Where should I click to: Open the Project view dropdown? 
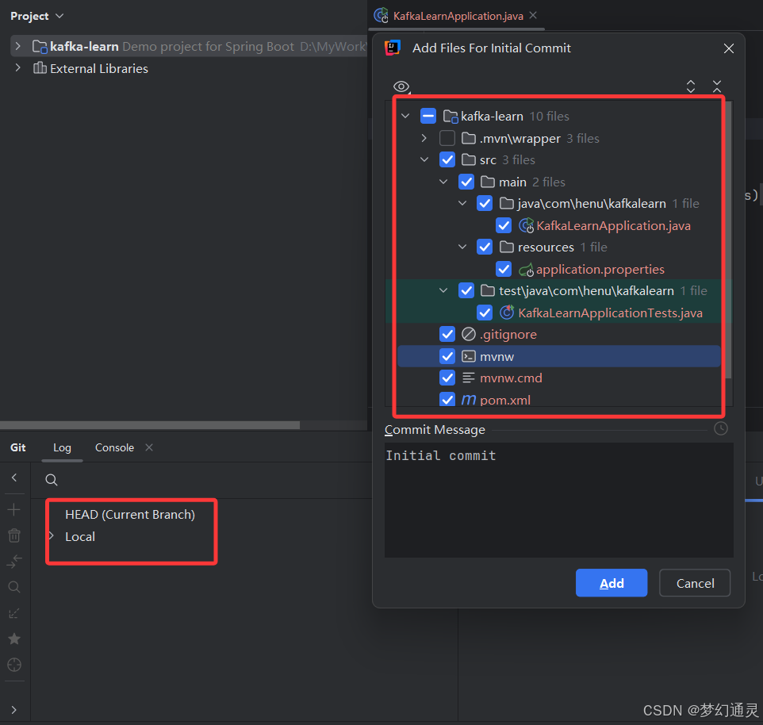[x=37, y=16]
